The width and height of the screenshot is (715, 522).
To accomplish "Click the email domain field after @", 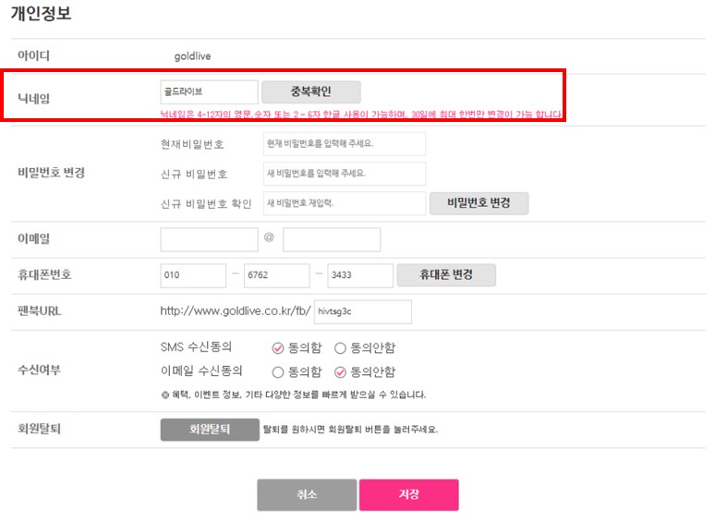I will [x=332, y=240].
